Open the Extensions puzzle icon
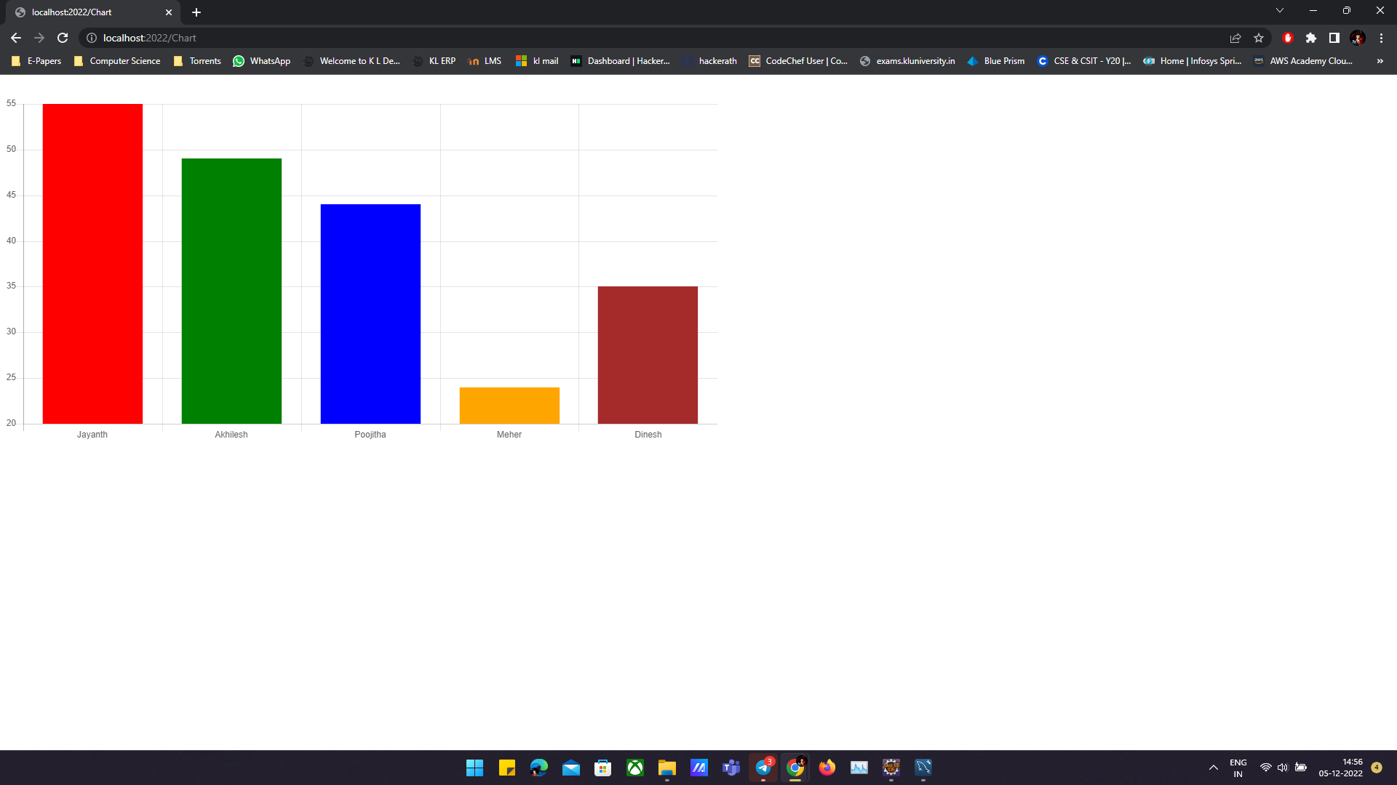 1311,38
